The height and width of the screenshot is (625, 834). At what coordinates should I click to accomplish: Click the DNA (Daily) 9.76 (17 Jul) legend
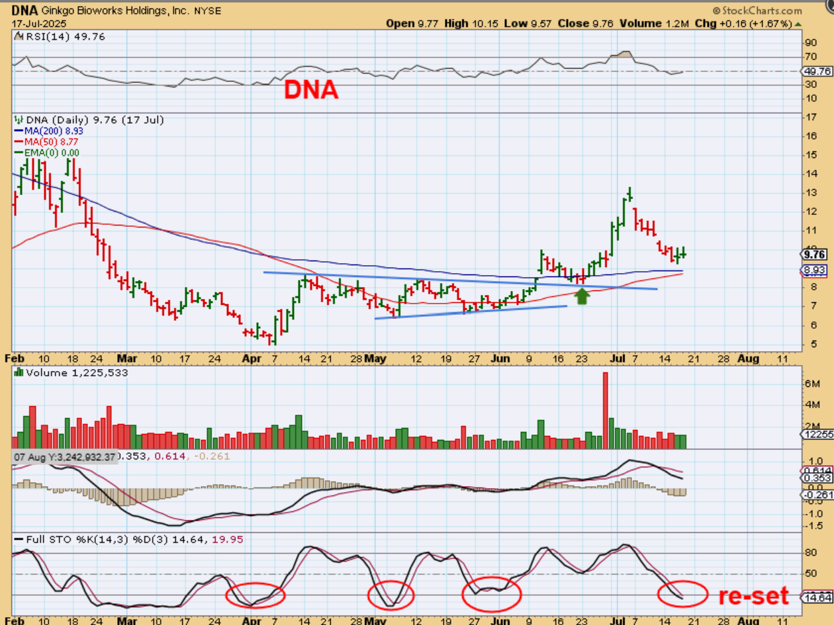tap(95, 120)
